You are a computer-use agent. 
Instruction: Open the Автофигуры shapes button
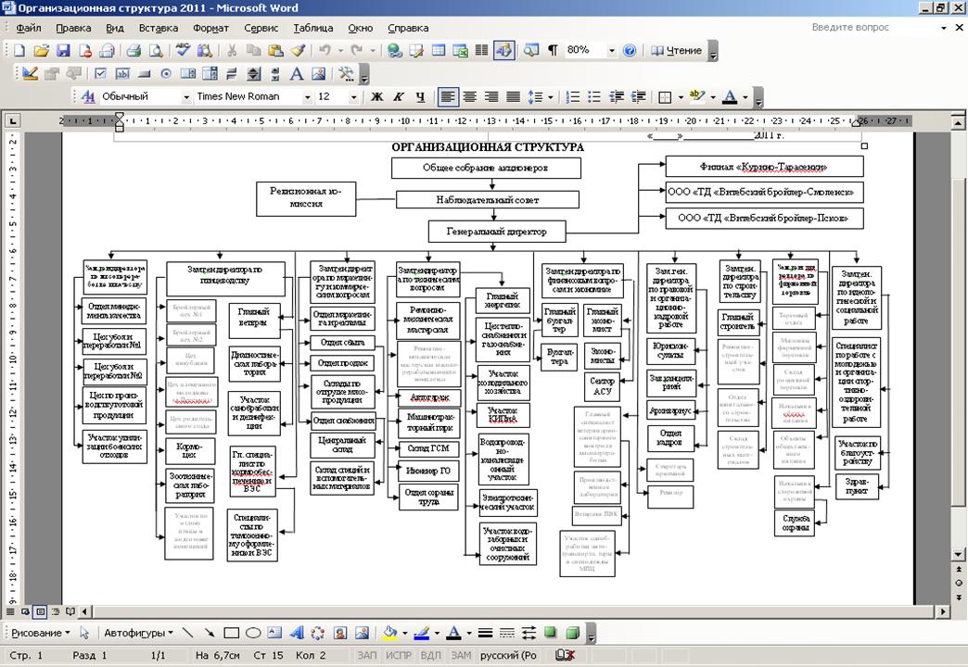(137, 634)
